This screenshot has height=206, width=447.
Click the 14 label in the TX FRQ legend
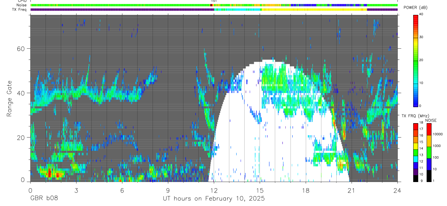[422, 148]
